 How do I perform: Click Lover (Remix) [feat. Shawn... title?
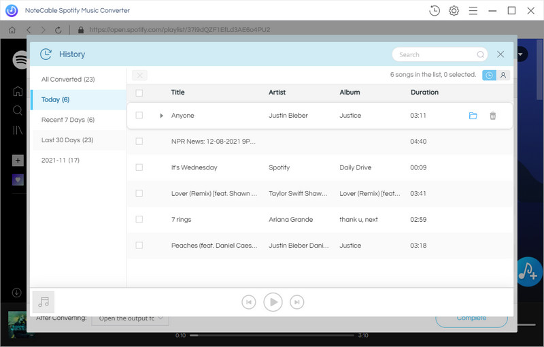(x=214, y=193)
